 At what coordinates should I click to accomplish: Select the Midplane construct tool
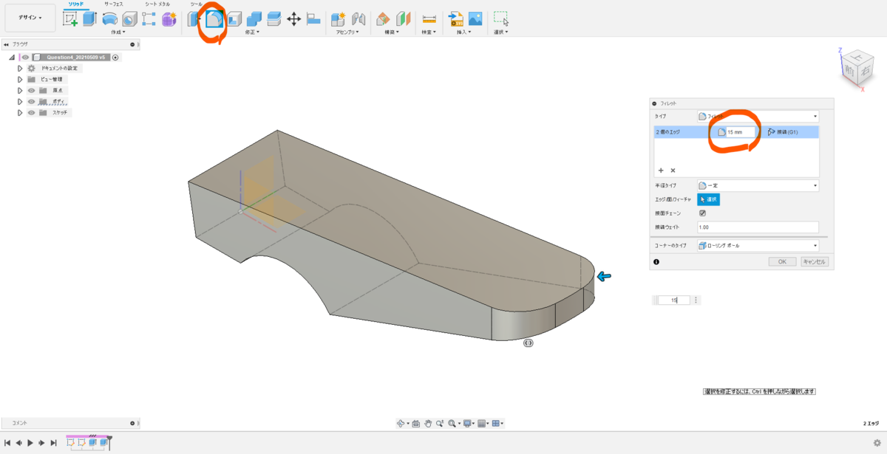tap(403, 19)
